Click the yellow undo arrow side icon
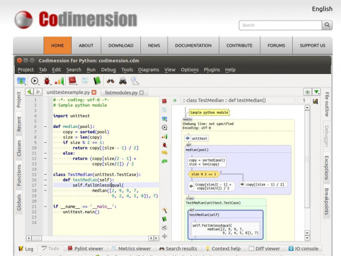Screen dimensions: 341x256 tap(165, 153)
